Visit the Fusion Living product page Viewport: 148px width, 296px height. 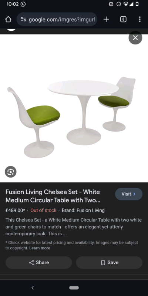pos(129,194)
